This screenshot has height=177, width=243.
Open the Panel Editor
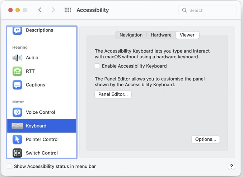tap(113, 94)
